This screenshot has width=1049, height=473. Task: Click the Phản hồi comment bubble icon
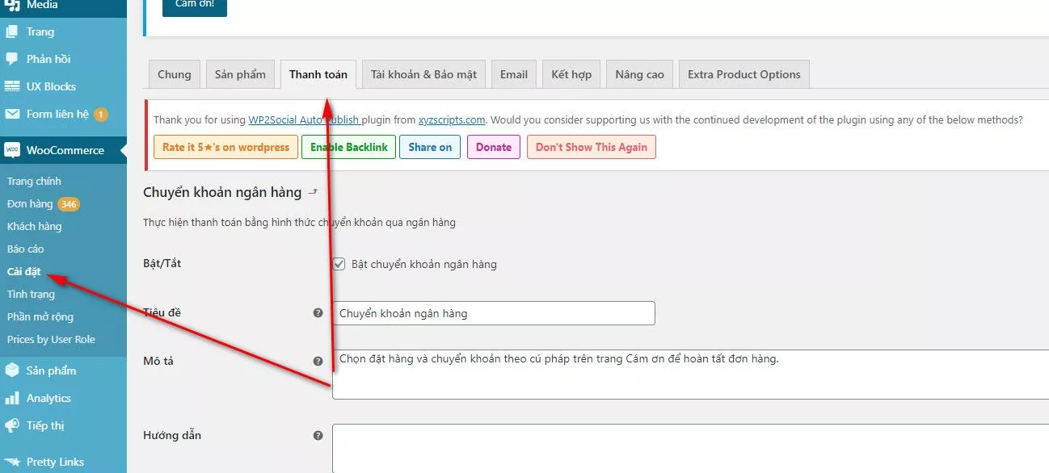[11, 58]
